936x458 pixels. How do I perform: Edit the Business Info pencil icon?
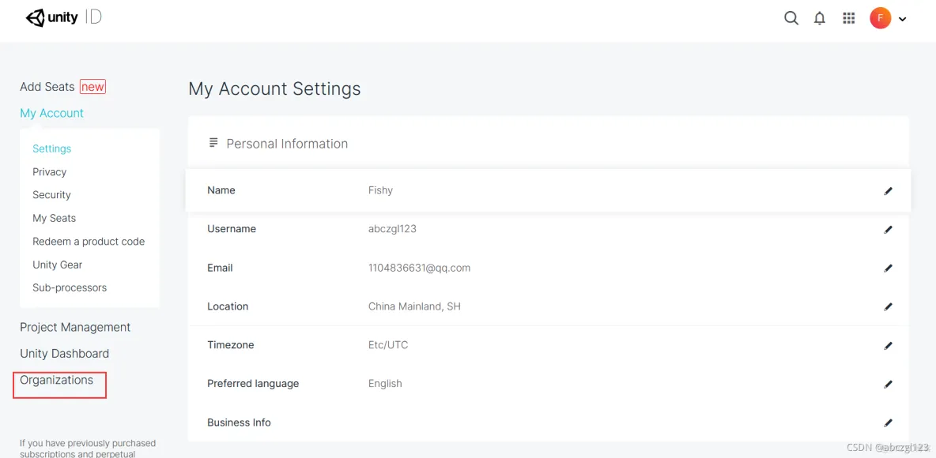(889, 422)
